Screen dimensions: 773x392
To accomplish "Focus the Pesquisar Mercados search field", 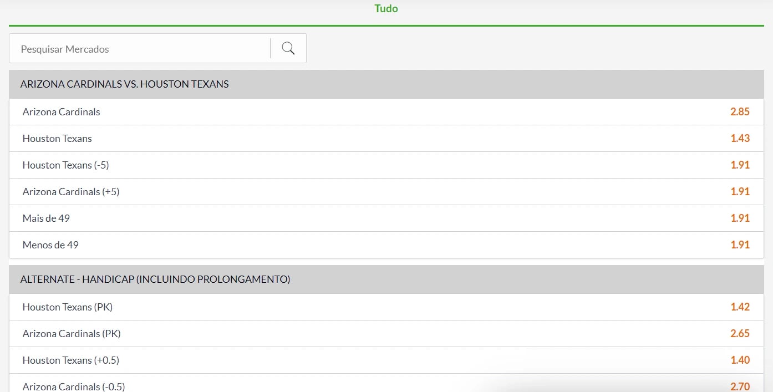I will [140, 49].
